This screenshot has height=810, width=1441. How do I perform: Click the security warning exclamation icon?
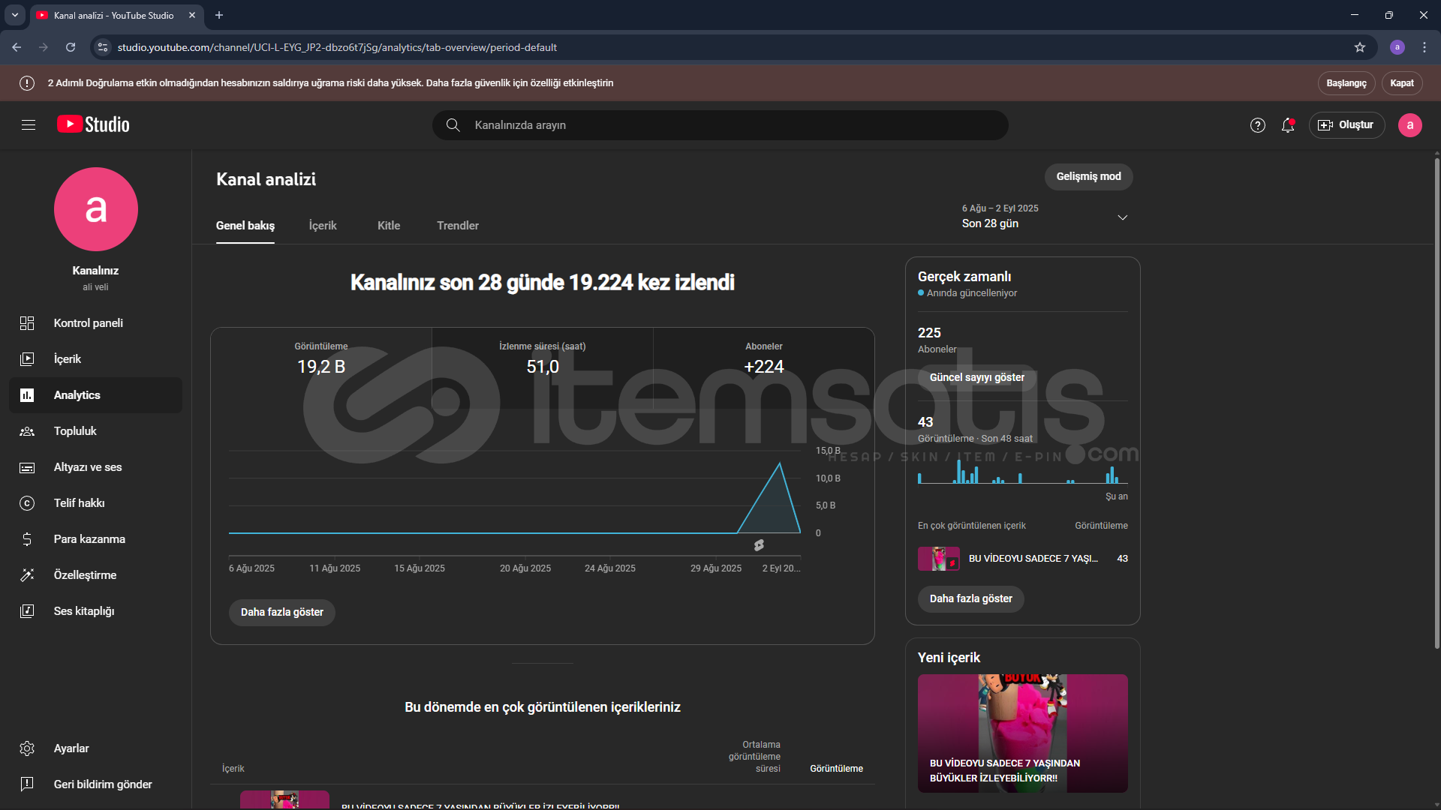click(27, 83)
